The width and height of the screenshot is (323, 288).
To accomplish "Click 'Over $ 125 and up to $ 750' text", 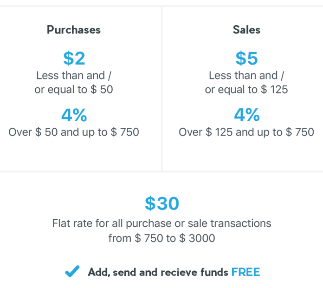I will 246,132.
